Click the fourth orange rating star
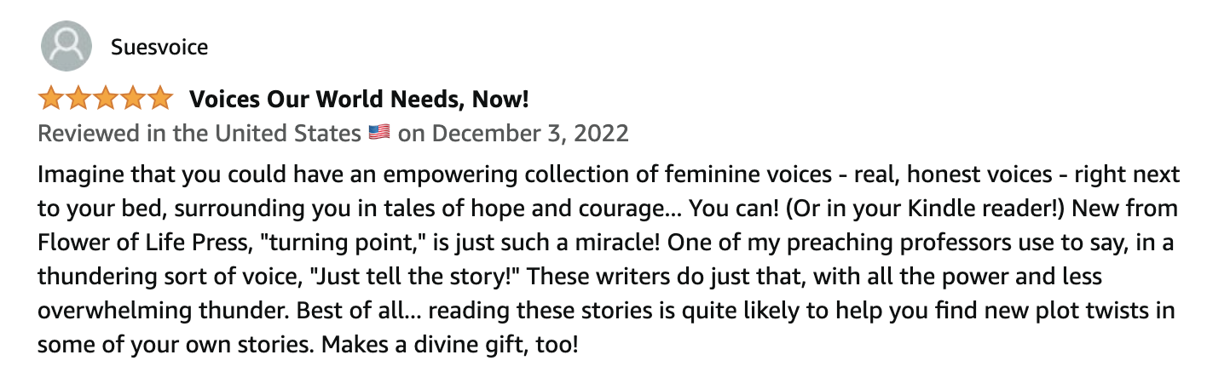Viewport: 1207px width, 372px height. 132,100
